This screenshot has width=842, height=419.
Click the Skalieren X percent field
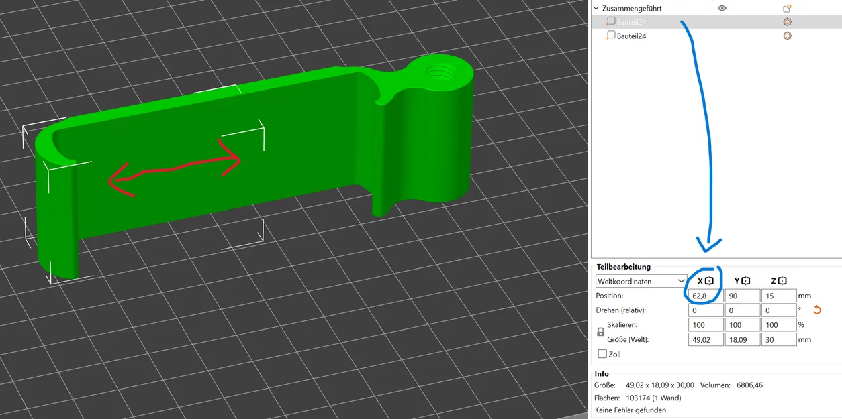click(x=706, y=325)
